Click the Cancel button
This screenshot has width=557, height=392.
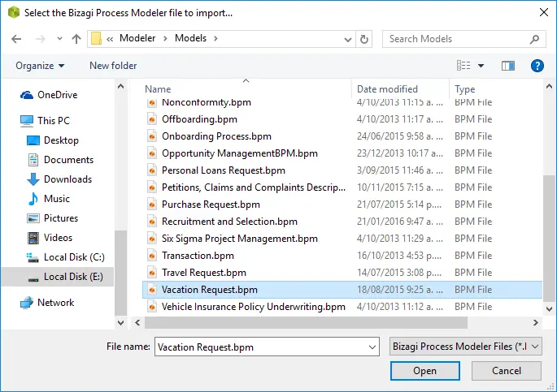(507, 371)
